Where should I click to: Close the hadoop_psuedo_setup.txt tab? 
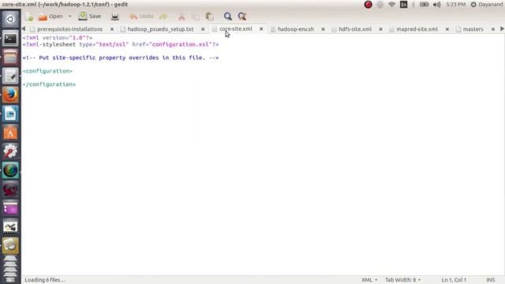click(203, 29)
